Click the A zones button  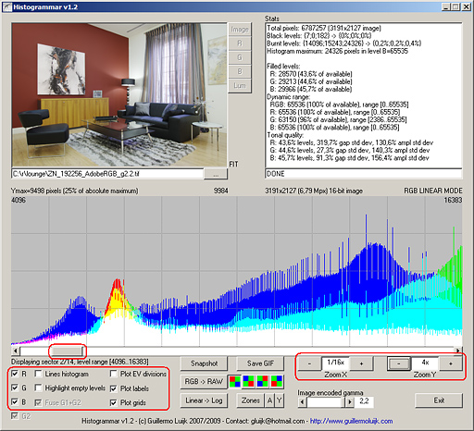click(269, 400)
